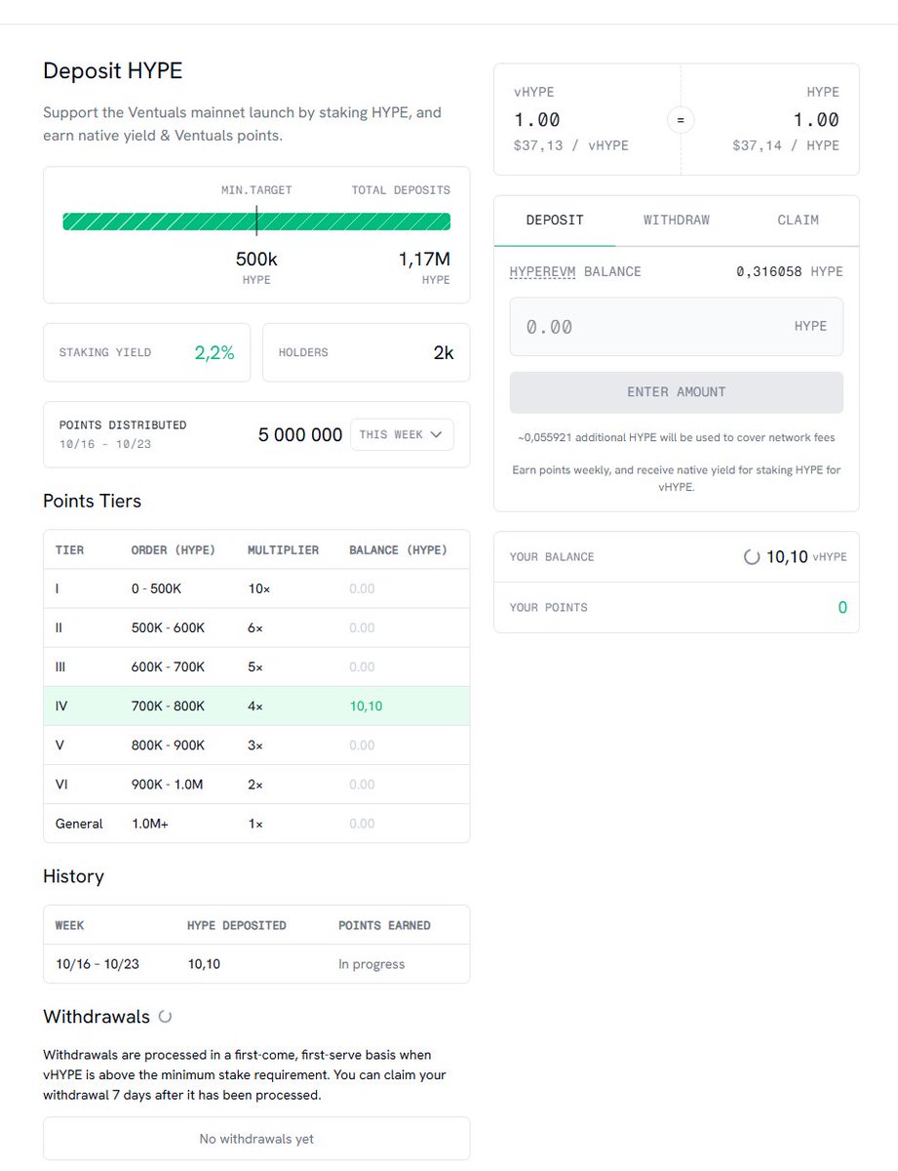This screenshot has height=1171, width=898.
Task: Click the MIN.TARGET marker on progress bar
Action: tap(256, 221)
